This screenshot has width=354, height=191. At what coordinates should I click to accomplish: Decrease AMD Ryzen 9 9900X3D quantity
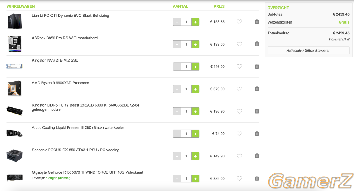click(x=177, y=89)
